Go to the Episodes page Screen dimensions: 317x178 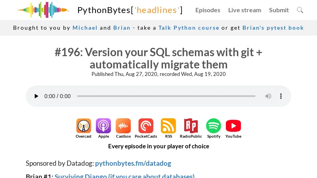click(208, 10)
